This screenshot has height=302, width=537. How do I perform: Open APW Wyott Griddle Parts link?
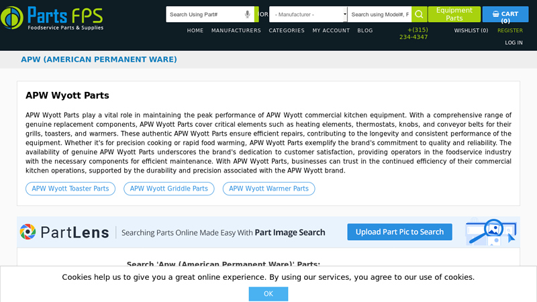click(169, 189)
